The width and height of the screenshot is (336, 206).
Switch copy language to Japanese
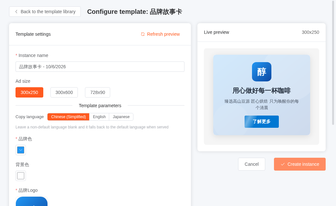[121, 117]
